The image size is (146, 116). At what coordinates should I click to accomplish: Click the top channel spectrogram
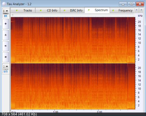73,40
